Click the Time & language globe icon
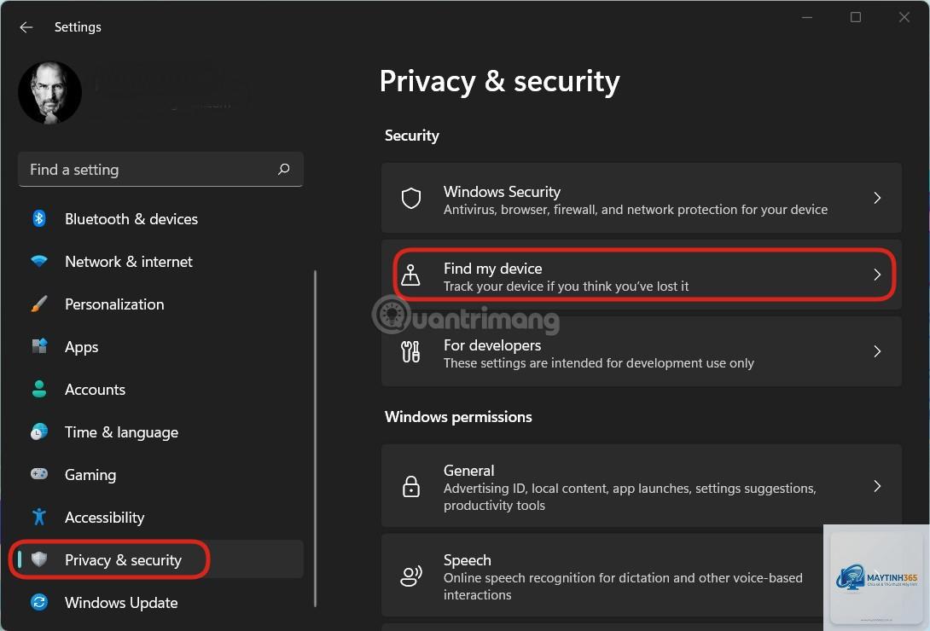Viewport: 930px width, 631px height. (39, 432)
